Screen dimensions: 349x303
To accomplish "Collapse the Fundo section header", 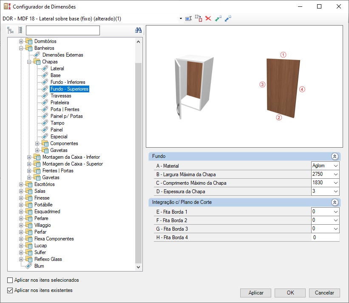I will (335, 157).
